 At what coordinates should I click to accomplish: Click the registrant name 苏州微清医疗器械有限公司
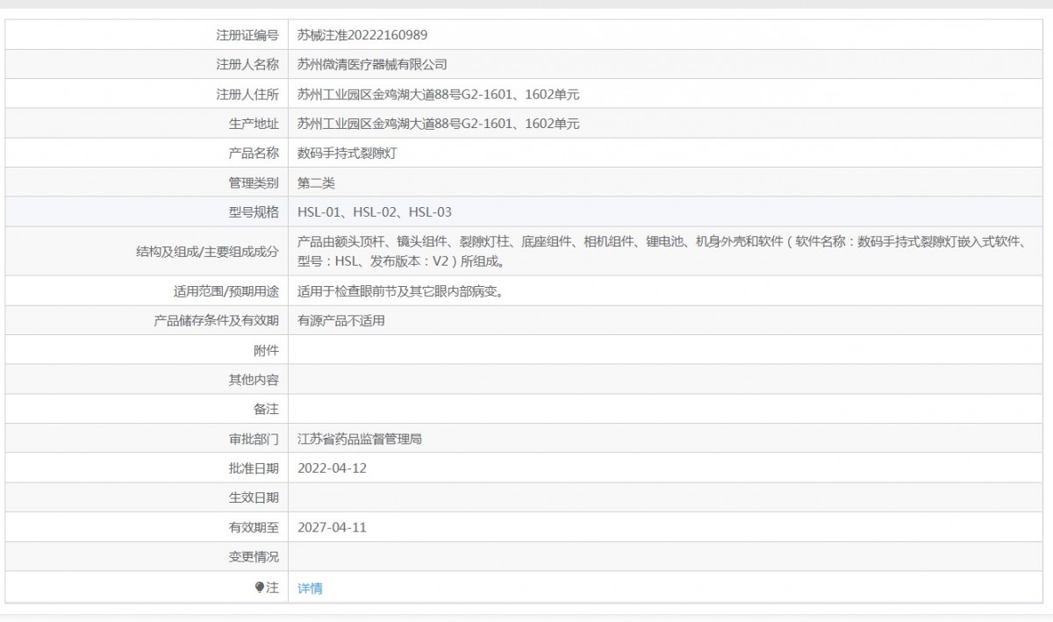click(372, 64)
